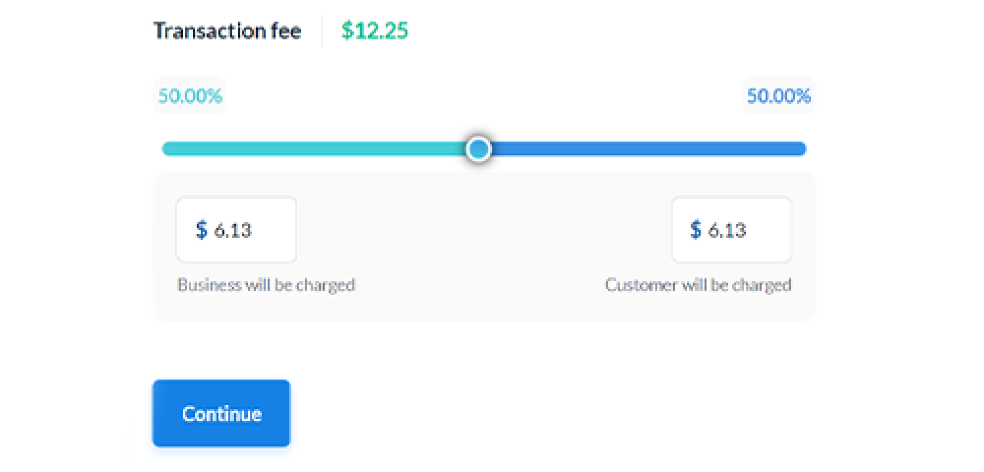The image size is (984, 472).
Task: Click the dollar sign icon in the customer field
Action: tap(695, 229)
